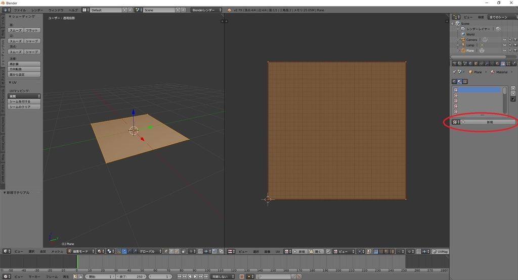This screenshot has height=280, width=518.
Task: Click the Open image button in UV editor
Action: [x=316, y=252]
